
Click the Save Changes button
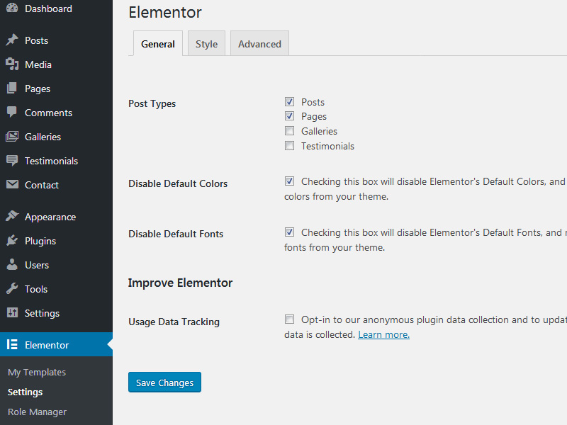point(164,382)
